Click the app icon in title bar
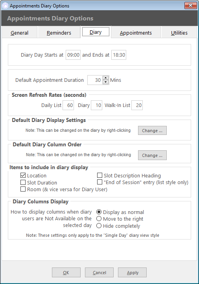199x284 pixels. (5, 6)
